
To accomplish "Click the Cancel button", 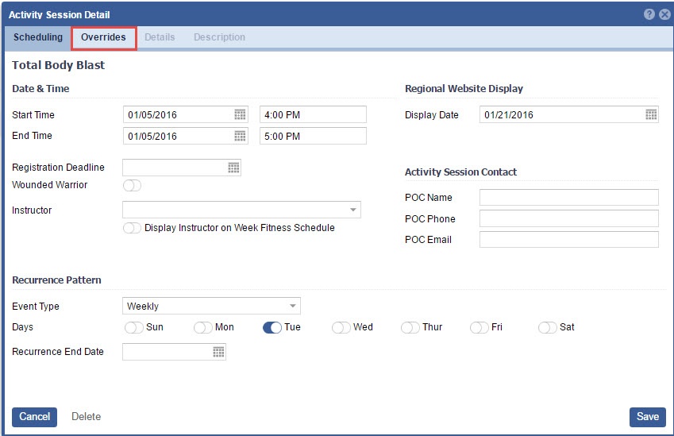I will 34,417.
